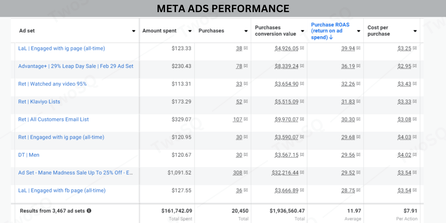Click footnote marker beside $4.03 cost per purchase
The width and height of the screenshot is (446, 223).
coord(415,137)
